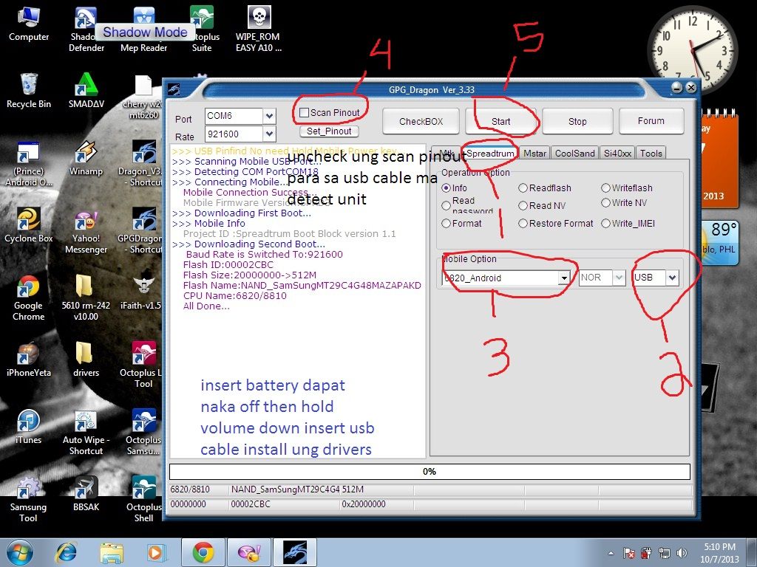Screen dimensions: 757x567
Task: Switch to Chrome in the taskbar
Action: coord(203,552)
